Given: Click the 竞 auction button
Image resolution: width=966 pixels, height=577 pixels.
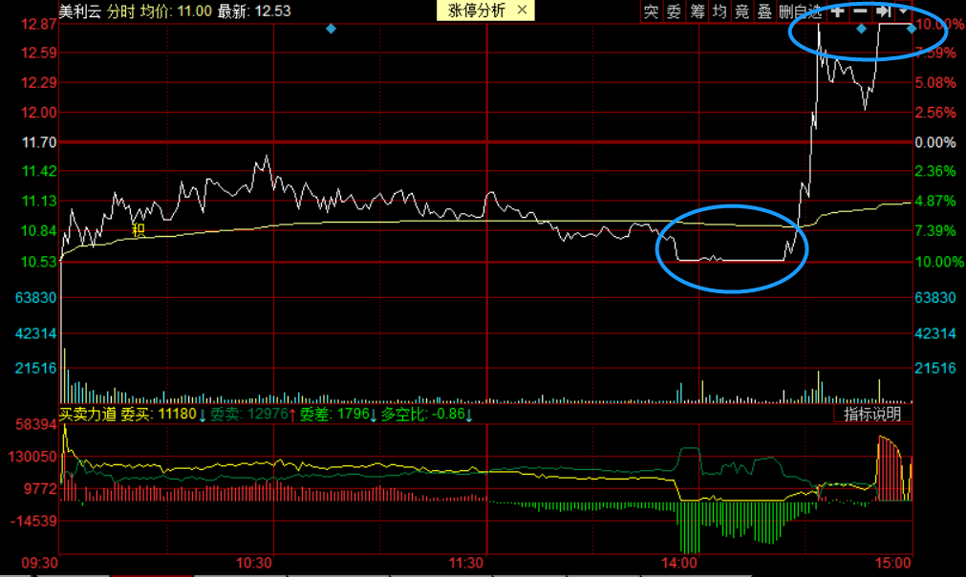Looking at the screenshot, I should 742,11.
